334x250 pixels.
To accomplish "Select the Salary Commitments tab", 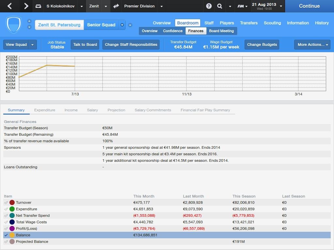I will (153, 110).
